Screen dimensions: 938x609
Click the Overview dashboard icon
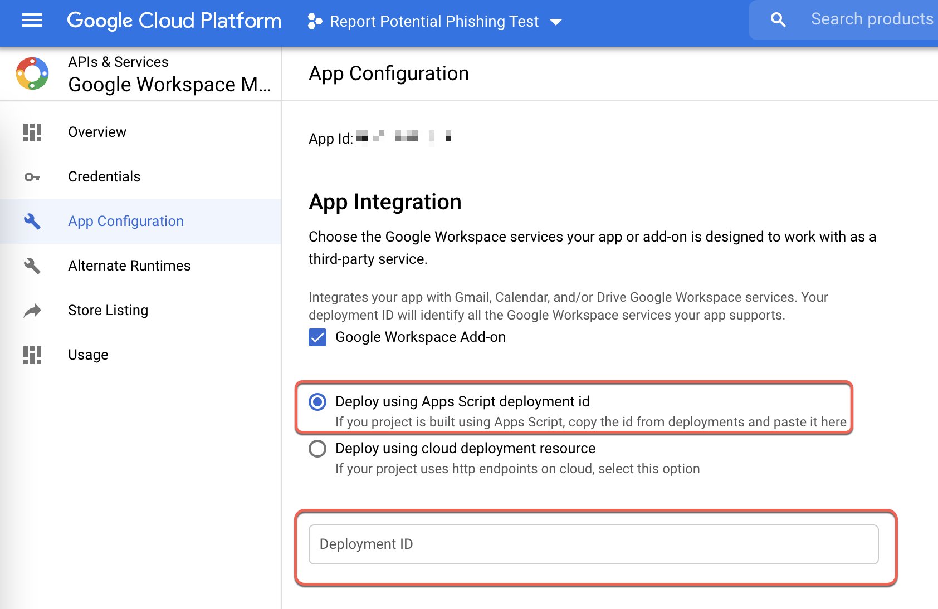[32, 132]
